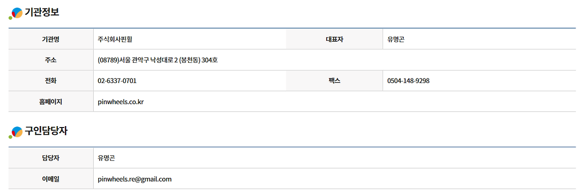This screenshot has width=588, height=194.
Task: Click the 주소 label cell
Action: tap(51, 60)
